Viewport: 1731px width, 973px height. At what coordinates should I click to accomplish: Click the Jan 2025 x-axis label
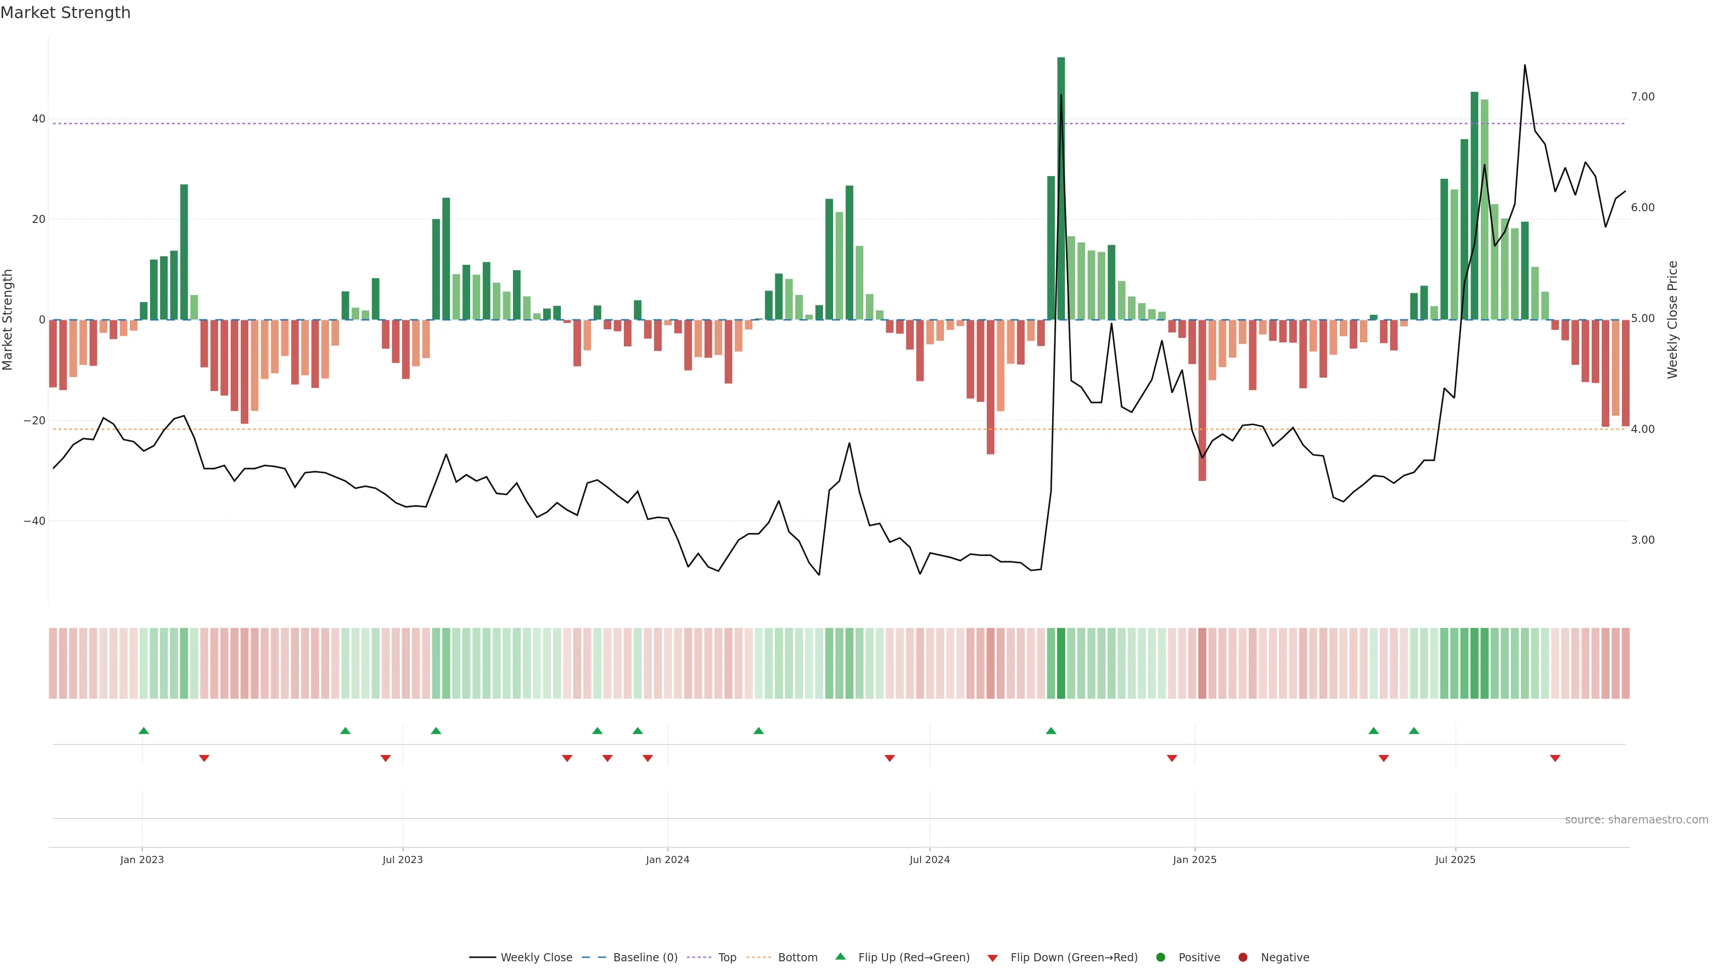1194,859
